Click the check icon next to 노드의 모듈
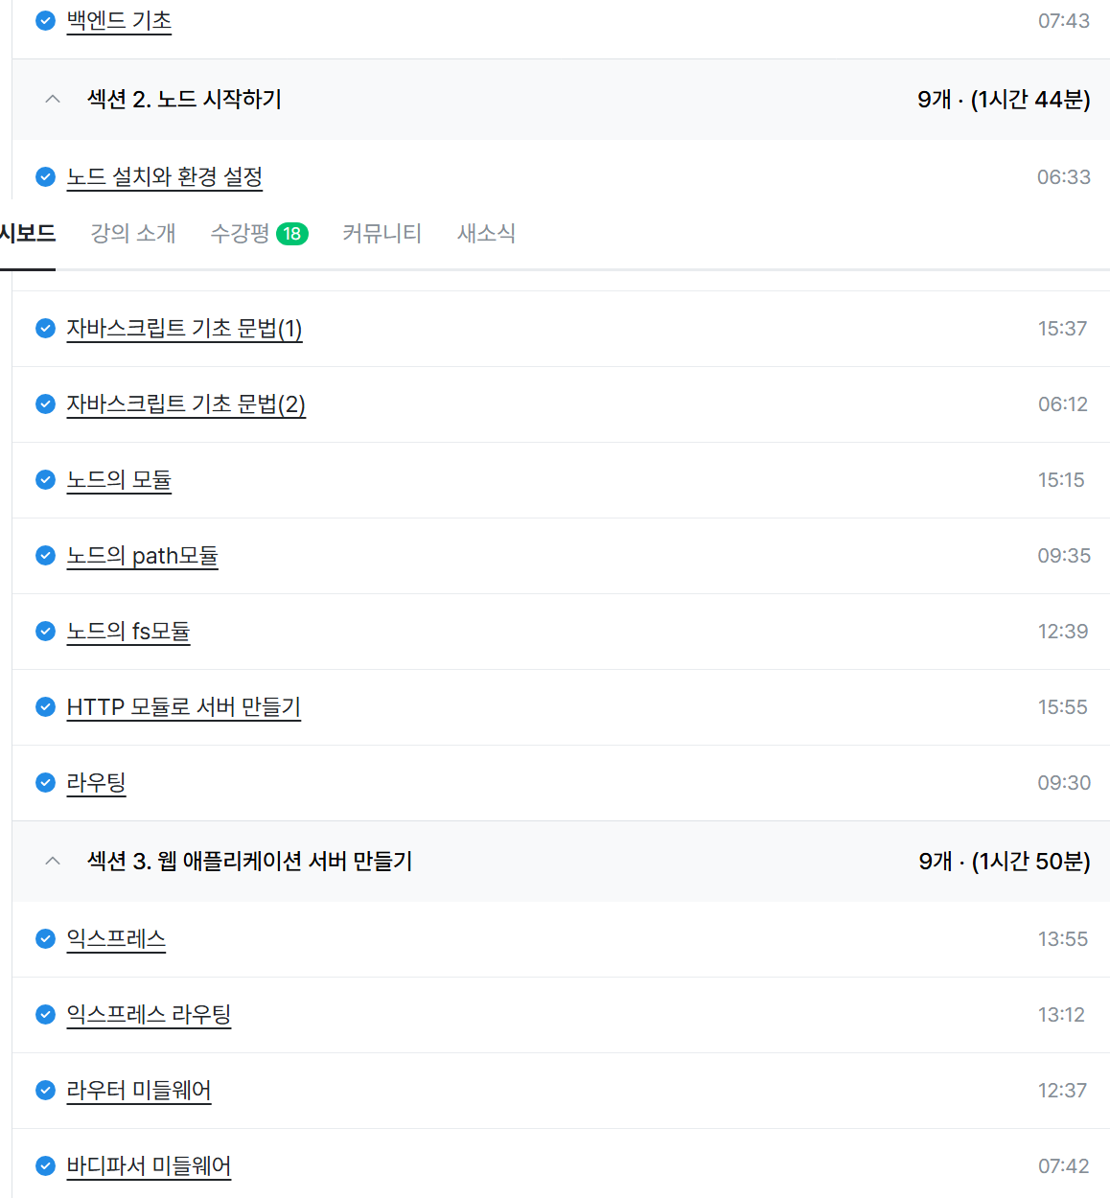Image resolution: width=1110 pixels, height=1198 pixels. pos(45,479)
